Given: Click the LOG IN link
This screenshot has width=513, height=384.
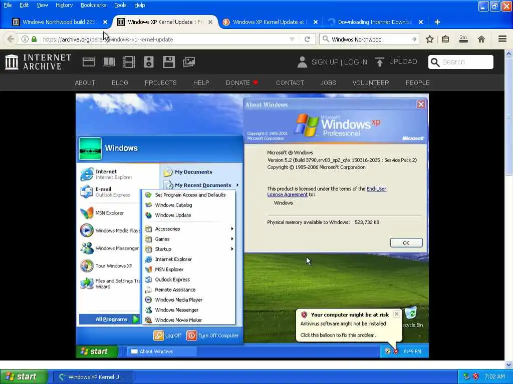Looking at the screenshot, I should point(356,62).
